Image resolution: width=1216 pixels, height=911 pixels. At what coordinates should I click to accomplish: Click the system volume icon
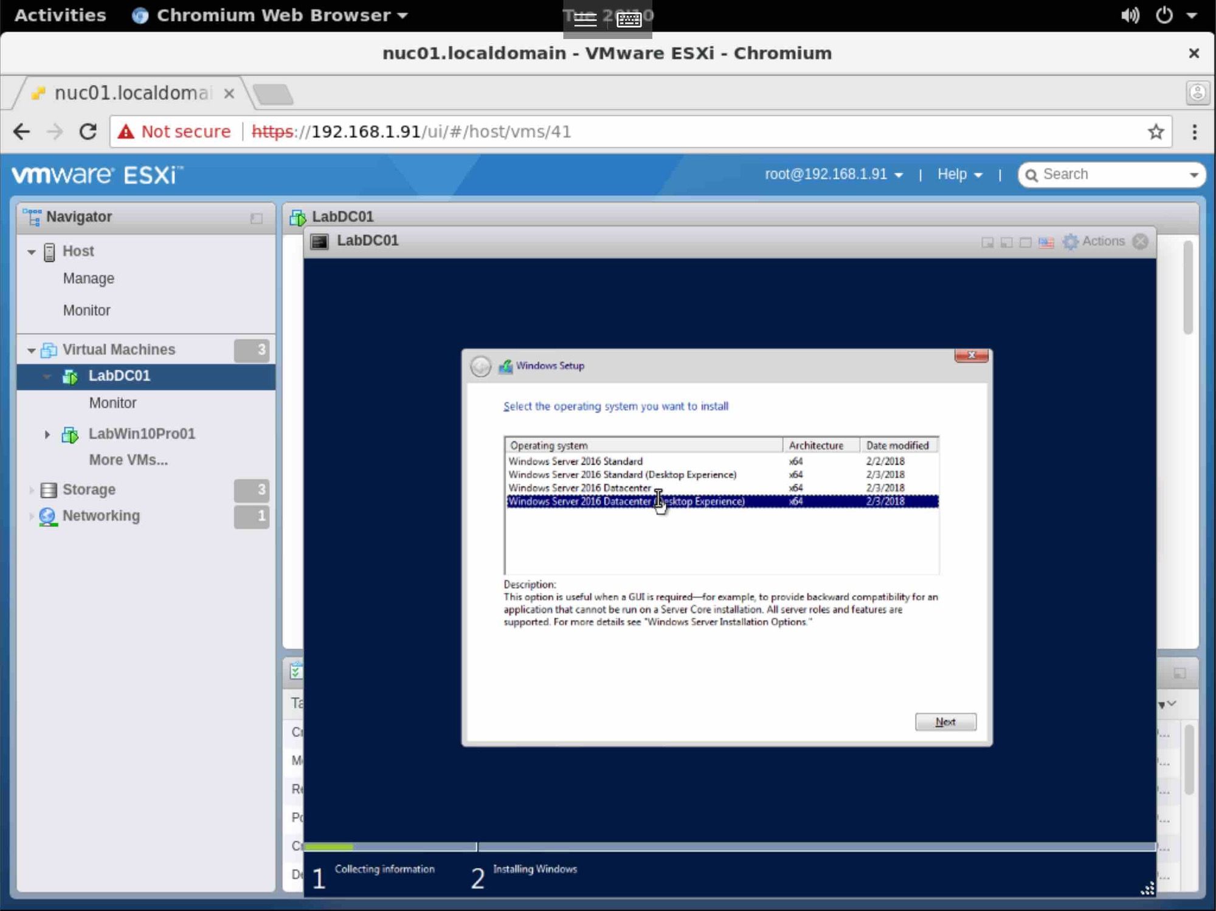[x=1130, y=15]
